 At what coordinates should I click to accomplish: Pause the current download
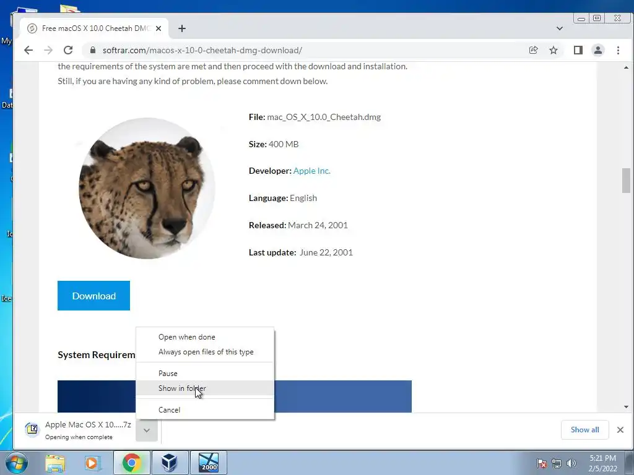pyautogui.click(x=168, y=373)
